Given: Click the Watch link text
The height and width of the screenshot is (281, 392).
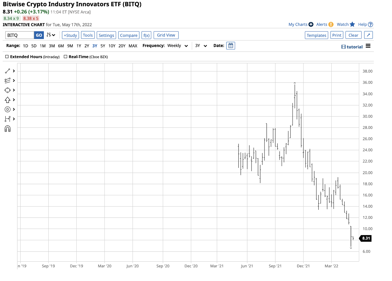Looking at the screenshot, I should pyautogui.click(x=343, y=24).
